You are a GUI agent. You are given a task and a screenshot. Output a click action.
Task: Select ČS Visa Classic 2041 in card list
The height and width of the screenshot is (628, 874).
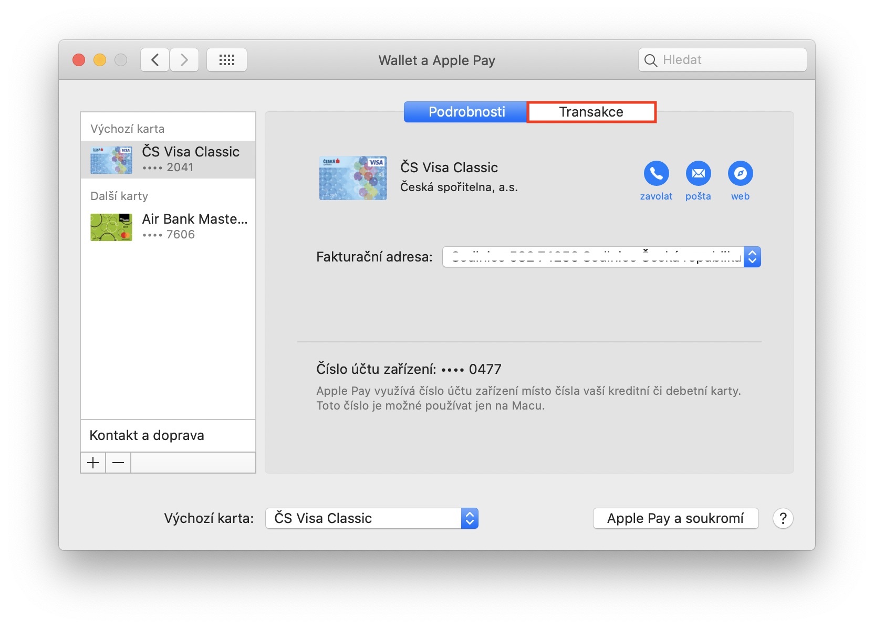(168, 160)
